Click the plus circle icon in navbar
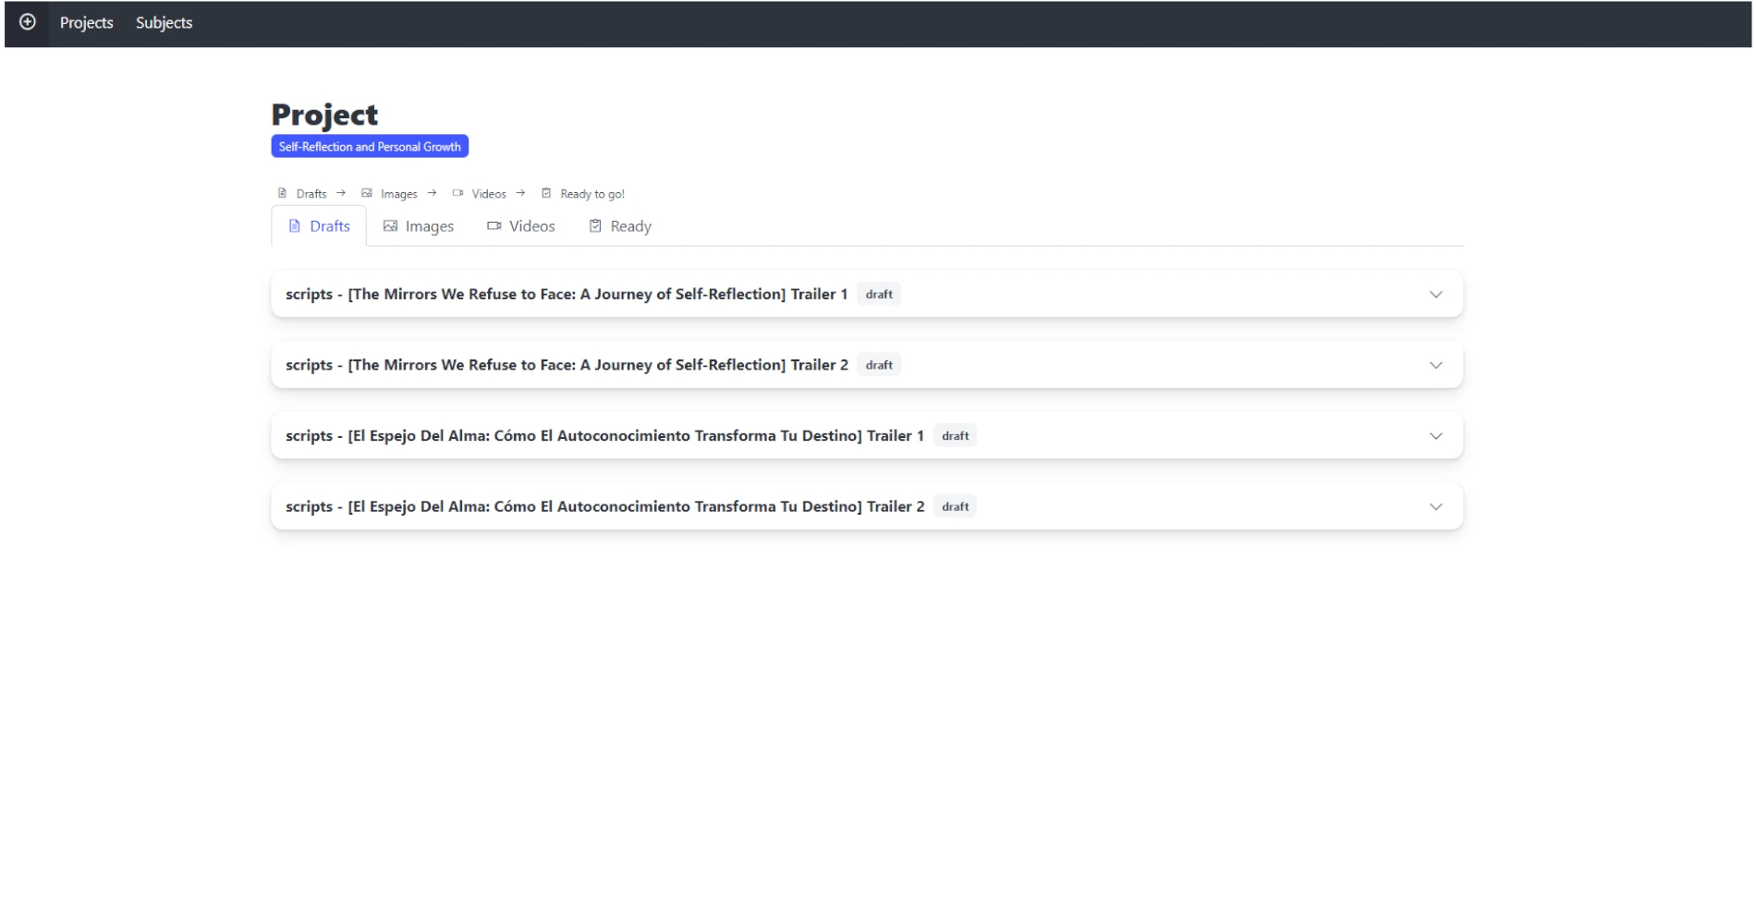The width and height of the screenshot is (1756, 924). [28, 22]
